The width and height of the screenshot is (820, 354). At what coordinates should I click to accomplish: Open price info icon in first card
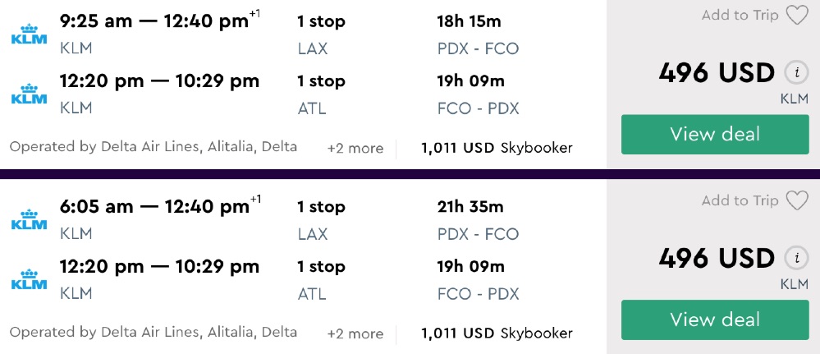[x=795, y=73]
